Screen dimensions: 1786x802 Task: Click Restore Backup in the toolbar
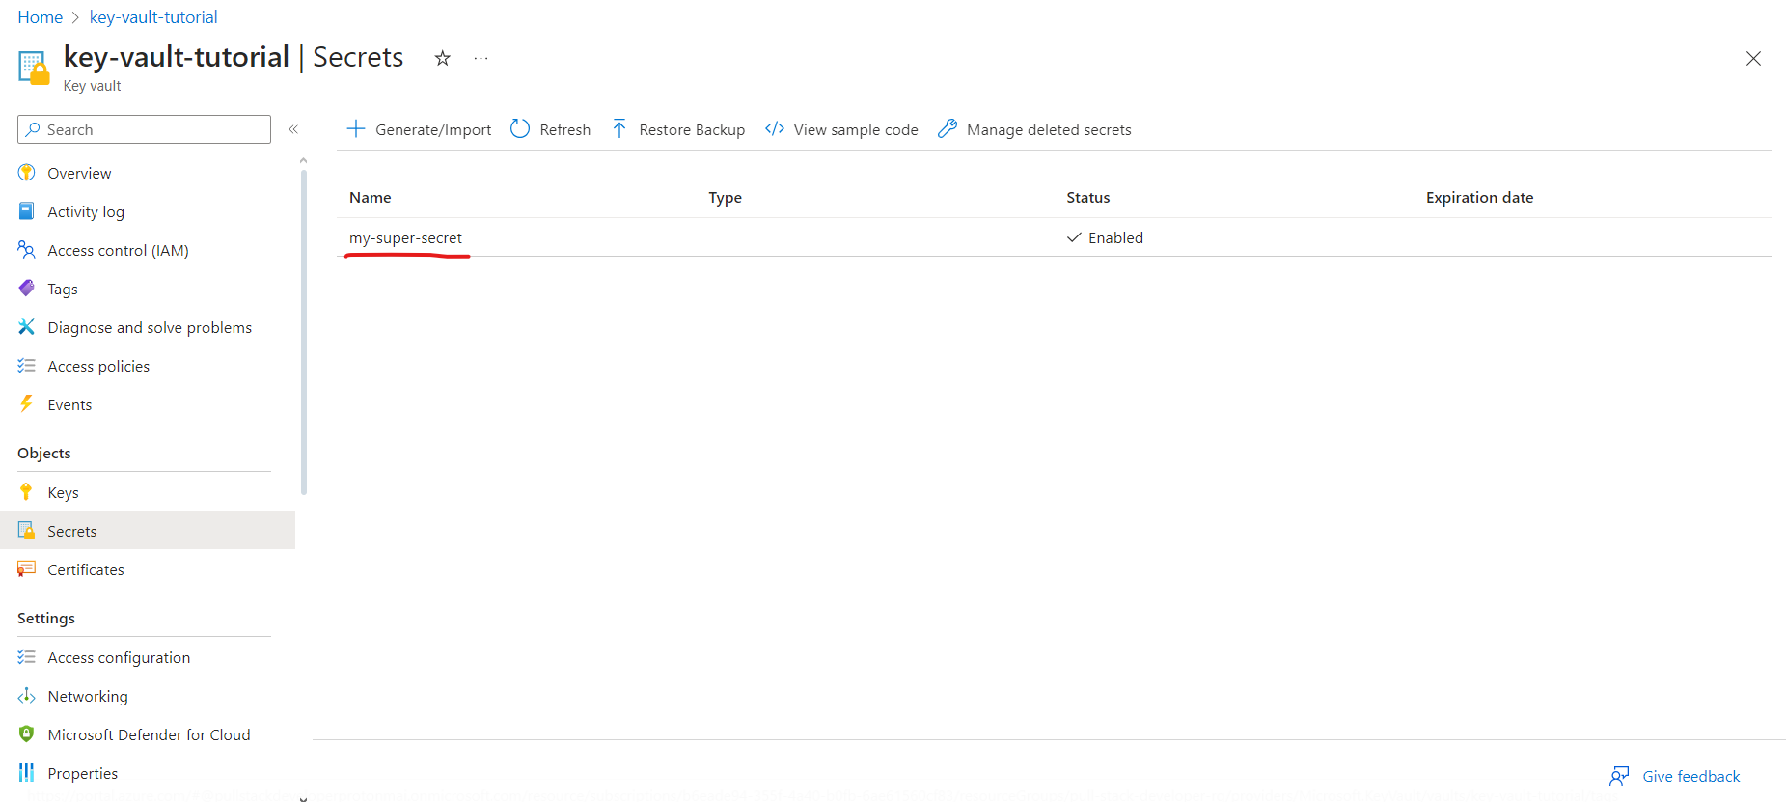[x=692, y=130]
